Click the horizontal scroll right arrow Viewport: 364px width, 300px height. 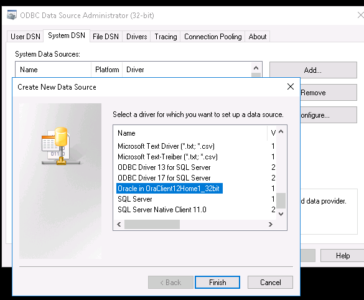pos(271,224)
